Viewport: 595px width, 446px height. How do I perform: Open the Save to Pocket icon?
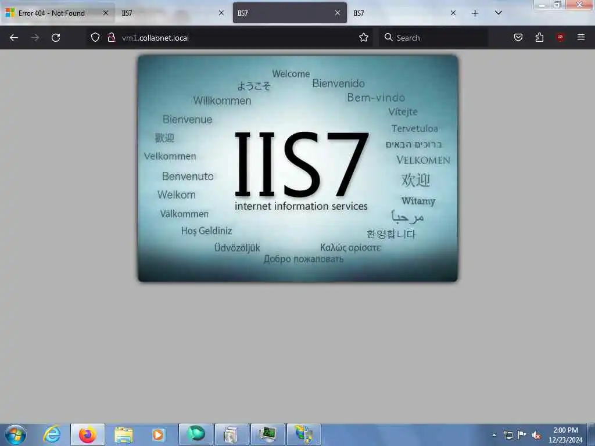[x=518, y=37]
